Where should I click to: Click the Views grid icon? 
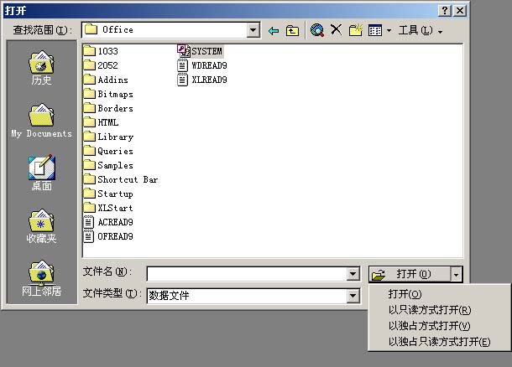pyautogui.click(x=375, y=31)
